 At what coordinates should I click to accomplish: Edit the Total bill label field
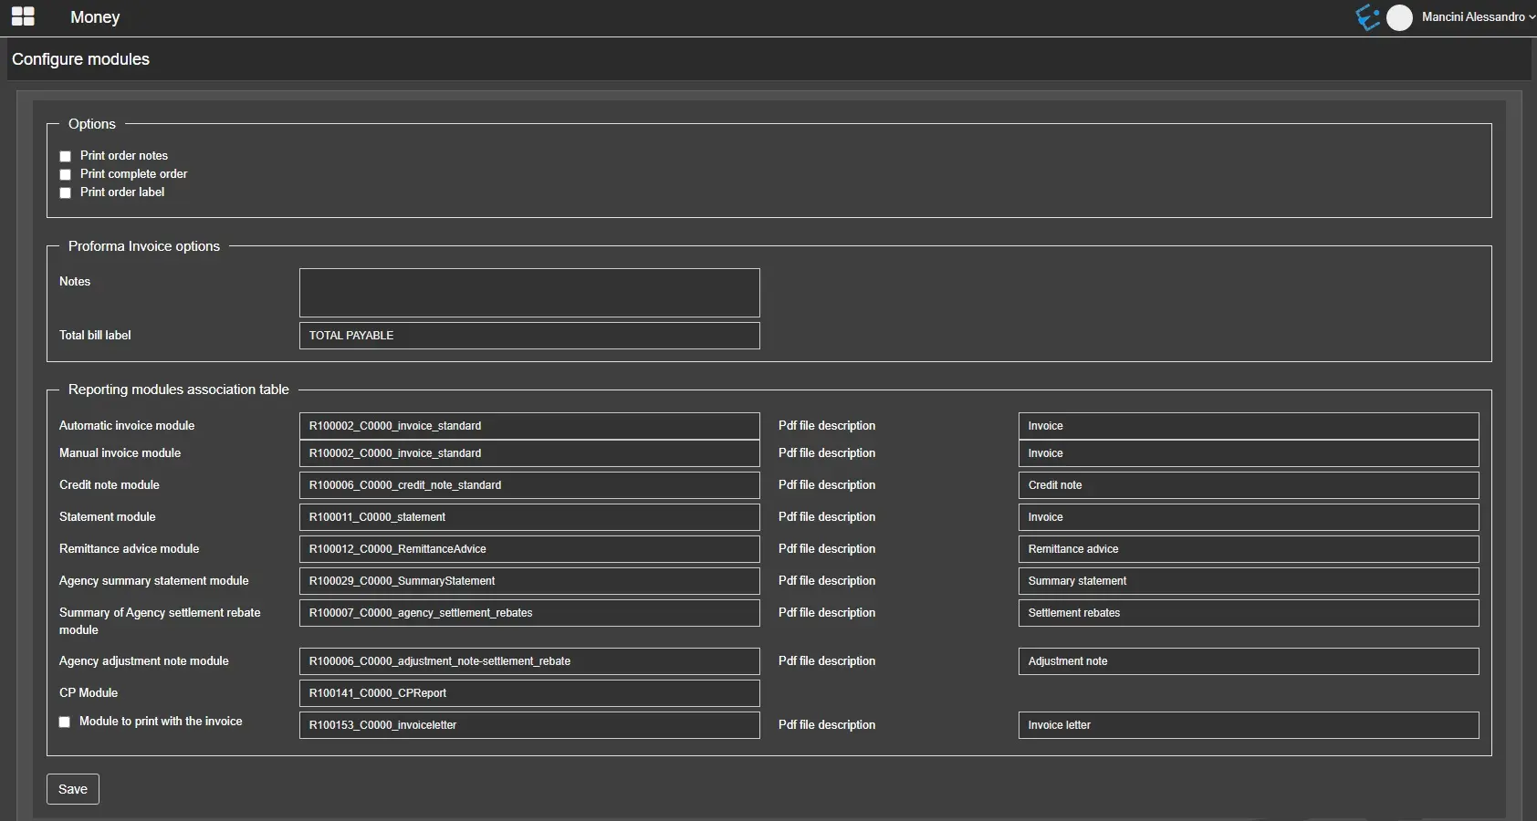(x=529, y=336)
